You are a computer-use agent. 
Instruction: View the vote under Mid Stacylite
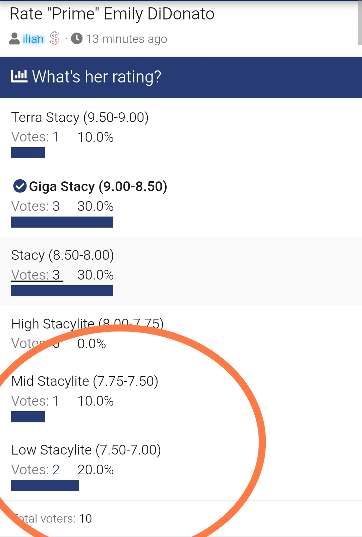[x=35, y=401]
